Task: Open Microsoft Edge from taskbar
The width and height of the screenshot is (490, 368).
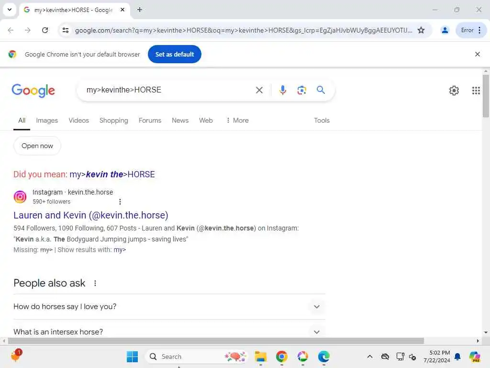Action: coord(323,356)
